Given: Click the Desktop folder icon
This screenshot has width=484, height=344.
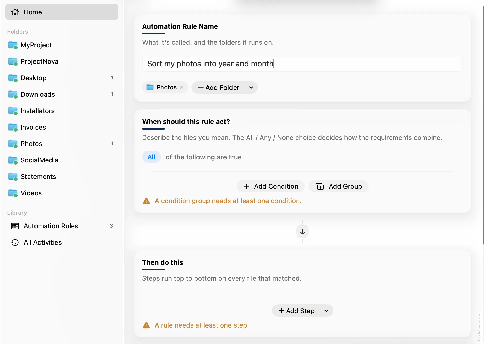Looking at the screenshot, I should (13, 78).
